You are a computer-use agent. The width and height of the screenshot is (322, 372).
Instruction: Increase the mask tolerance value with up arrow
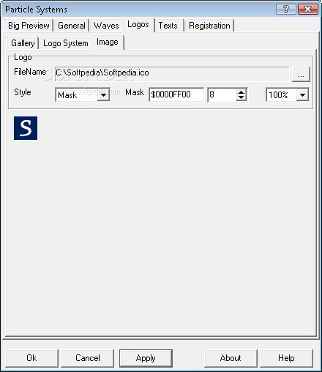click(241, 92)
